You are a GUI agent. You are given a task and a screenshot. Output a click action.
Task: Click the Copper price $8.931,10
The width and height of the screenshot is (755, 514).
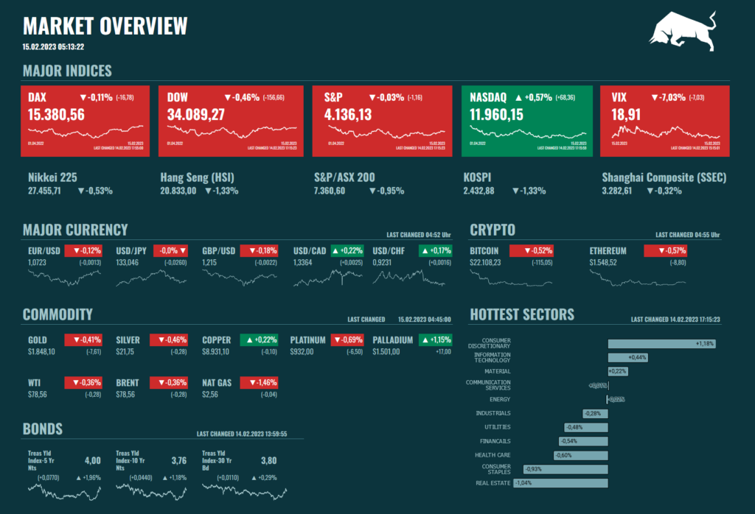[216, 352]
